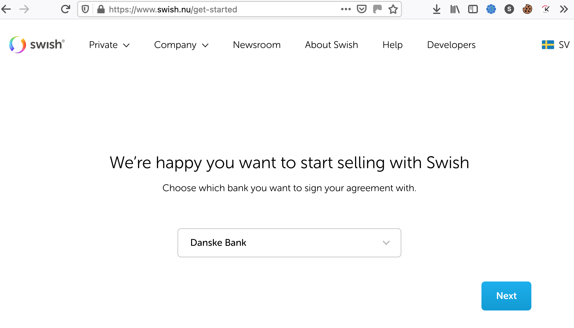Open the Downloads panel
This screenshot has height=328, width=574.
[436, 9]
